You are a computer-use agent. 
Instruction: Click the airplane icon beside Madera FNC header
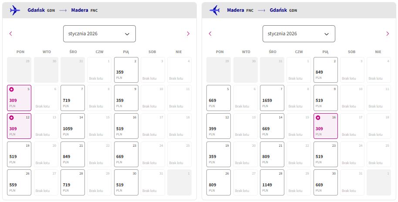(215, 10)
